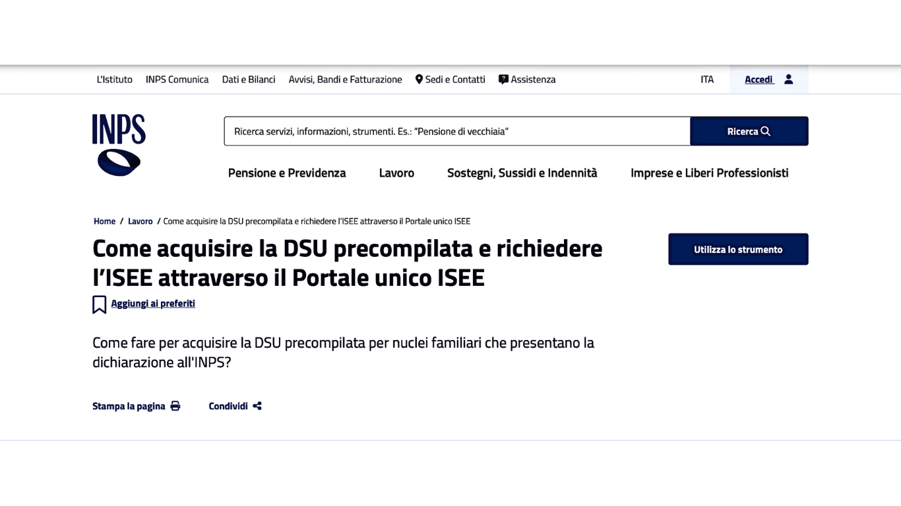Click the bookmark icon for Aggiungi ai preferiti
901x506 pixels.
coord(100,304)
